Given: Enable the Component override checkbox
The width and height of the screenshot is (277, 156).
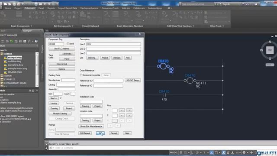Looking at the screenshot, I should click(81, 75).
